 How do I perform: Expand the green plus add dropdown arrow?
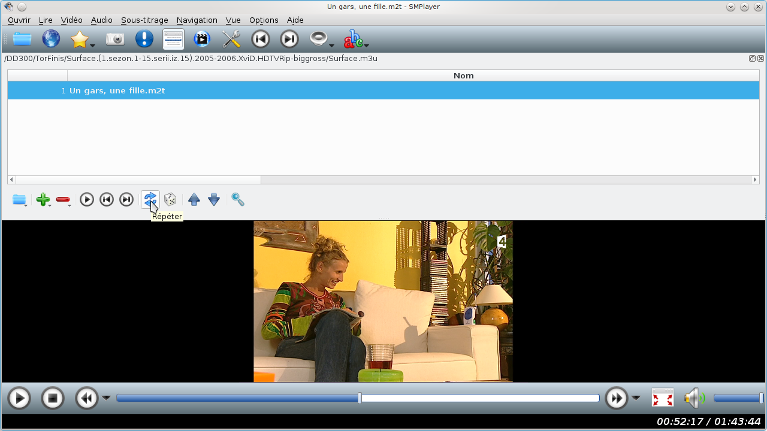(50, 205)
